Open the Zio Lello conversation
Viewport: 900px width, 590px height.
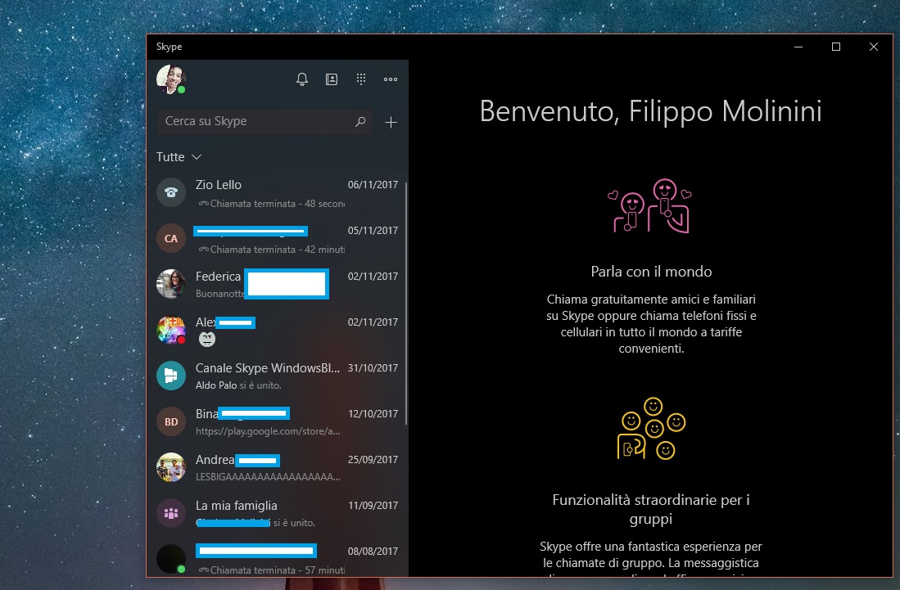click(278, 192)
